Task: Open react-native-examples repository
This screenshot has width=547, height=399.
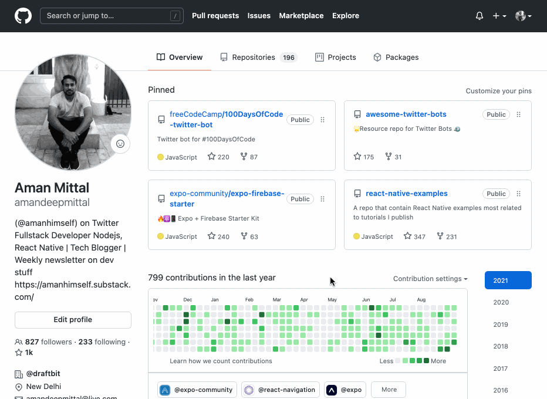Action: pyautogui.click(x=406, y=193)
